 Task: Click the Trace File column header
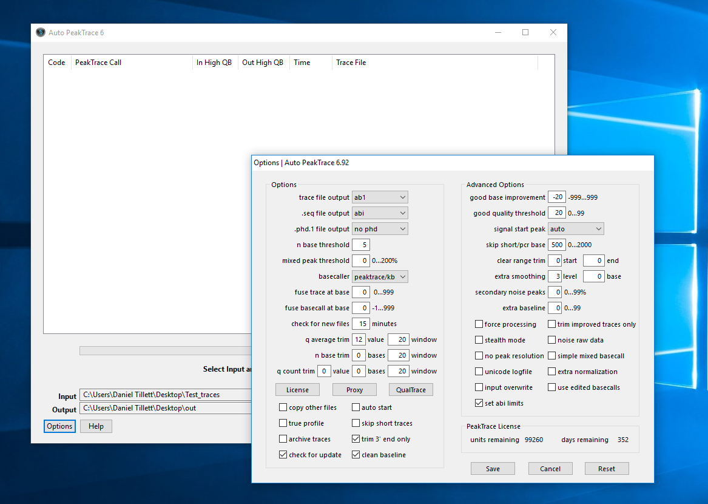[434, 63]
